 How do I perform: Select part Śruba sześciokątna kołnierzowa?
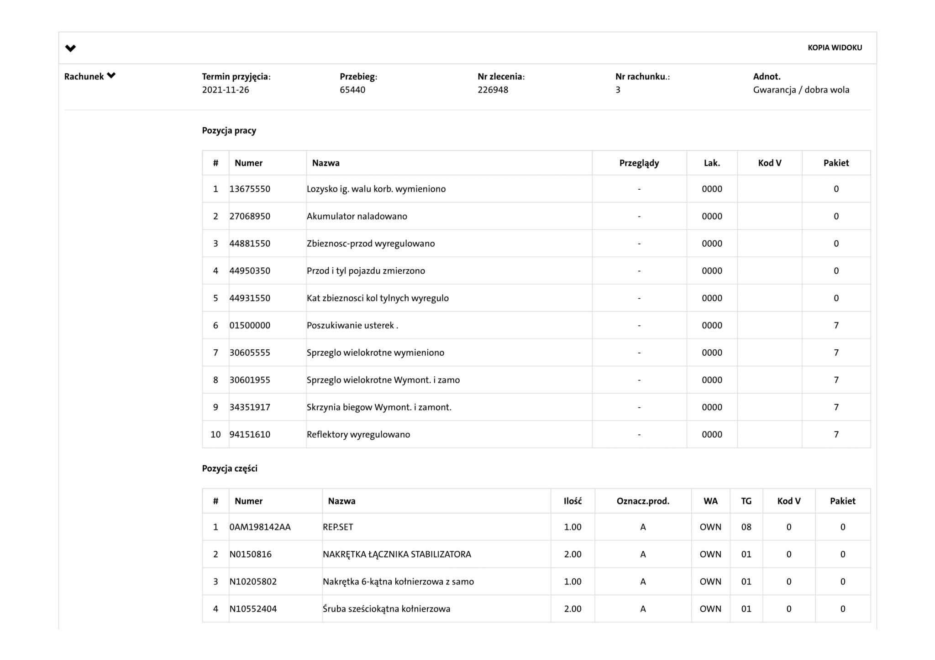[386, 608]
